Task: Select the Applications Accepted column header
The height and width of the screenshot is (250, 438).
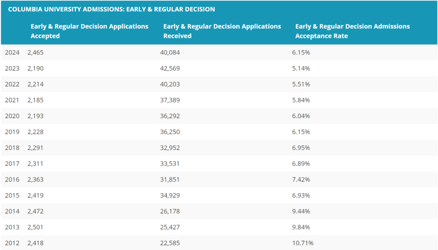Action: coord(89,31)
